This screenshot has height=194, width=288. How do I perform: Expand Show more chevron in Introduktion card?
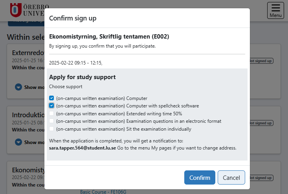(18, 142)
